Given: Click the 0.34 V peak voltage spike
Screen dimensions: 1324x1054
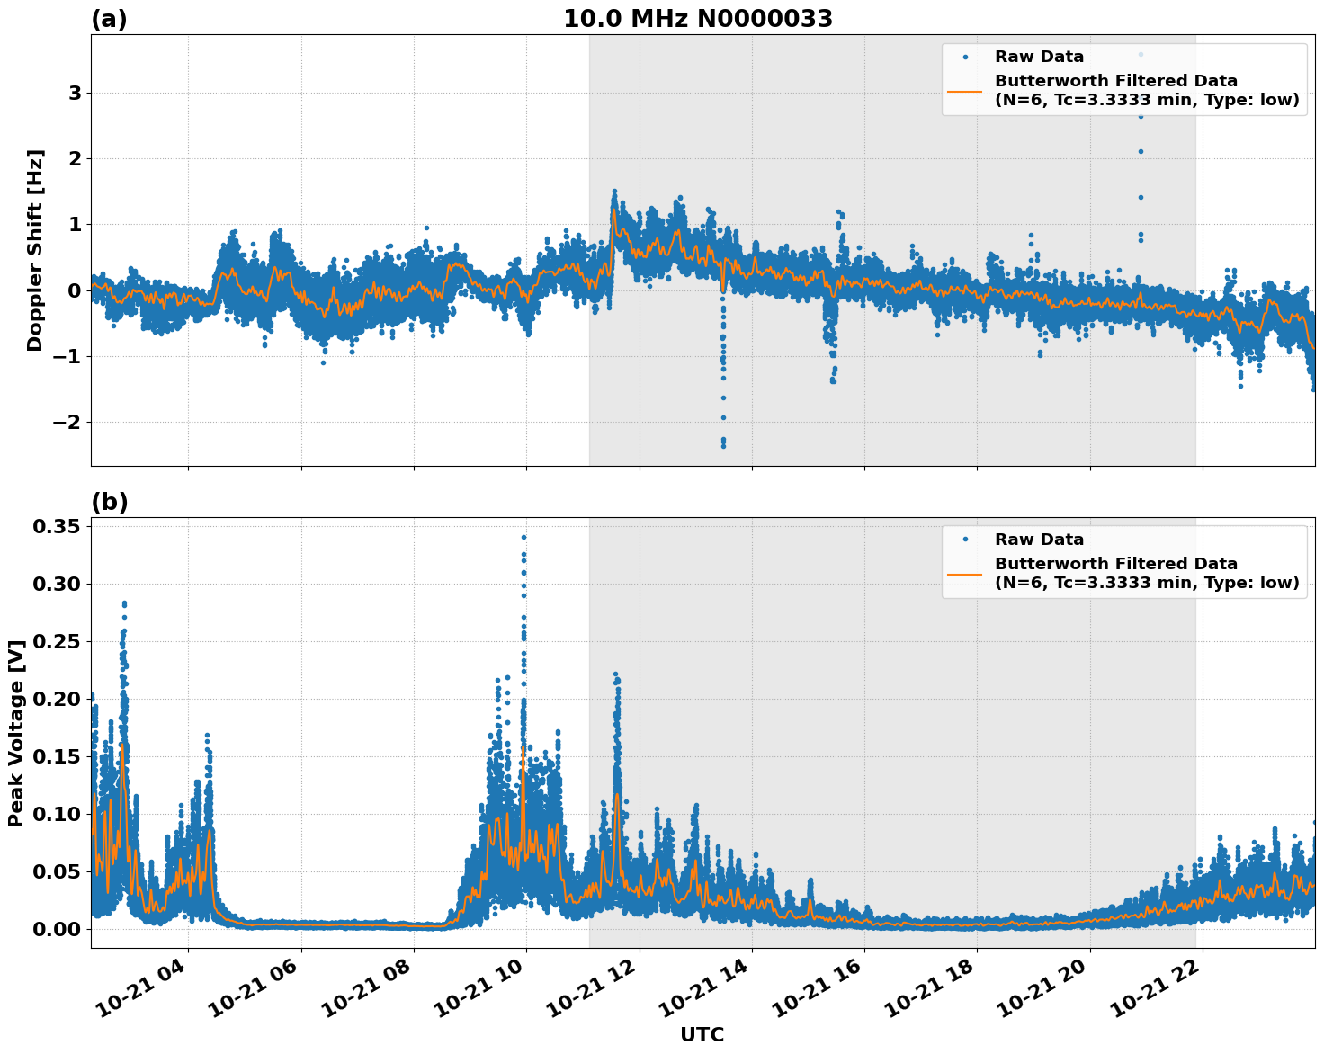Looking at the screenshot, I should pyautogui.click(x=523, y=535).
